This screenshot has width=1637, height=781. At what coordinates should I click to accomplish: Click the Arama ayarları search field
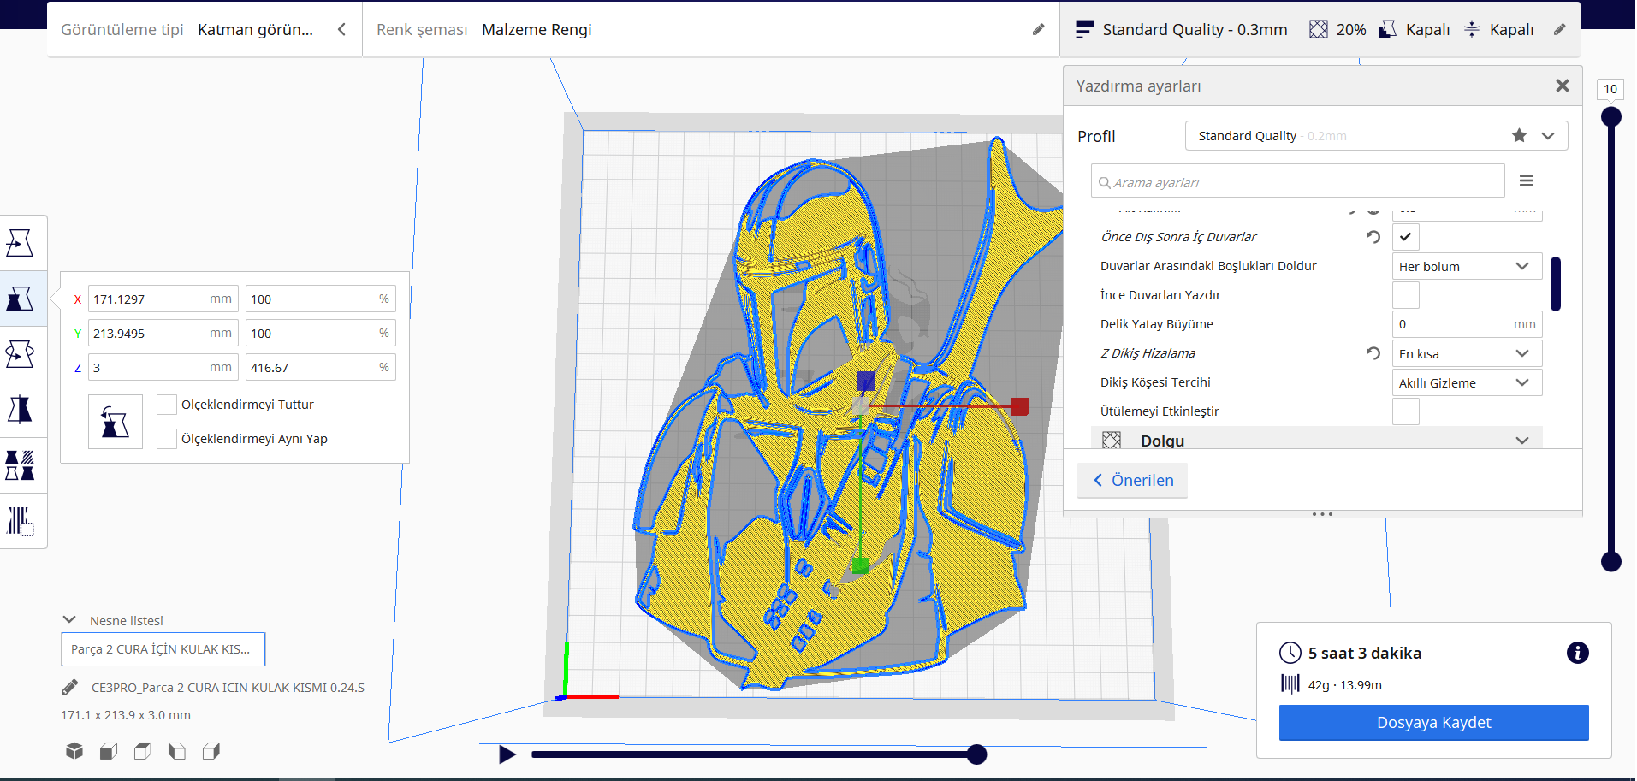(x=1297, y=181)
